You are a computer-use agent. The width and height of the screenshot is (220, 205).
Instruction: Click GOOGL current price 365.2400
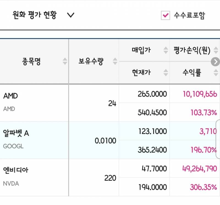152,150
